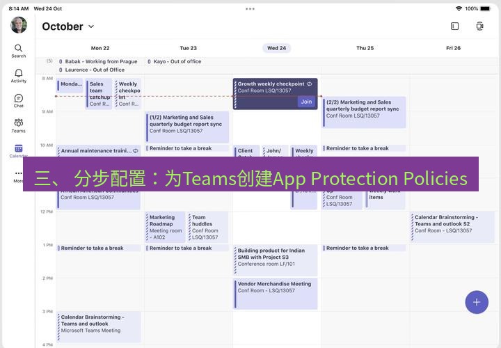This screenshot has height=348, width=501.
Task: Expand the all-day events count (5)
Action: [49, 61]
